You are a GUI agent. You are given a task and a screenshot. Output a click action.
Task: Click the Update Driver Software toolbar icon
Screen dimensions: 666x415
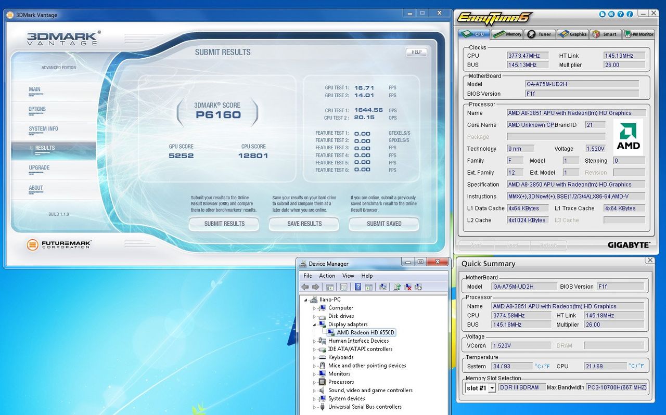point(396,287)
